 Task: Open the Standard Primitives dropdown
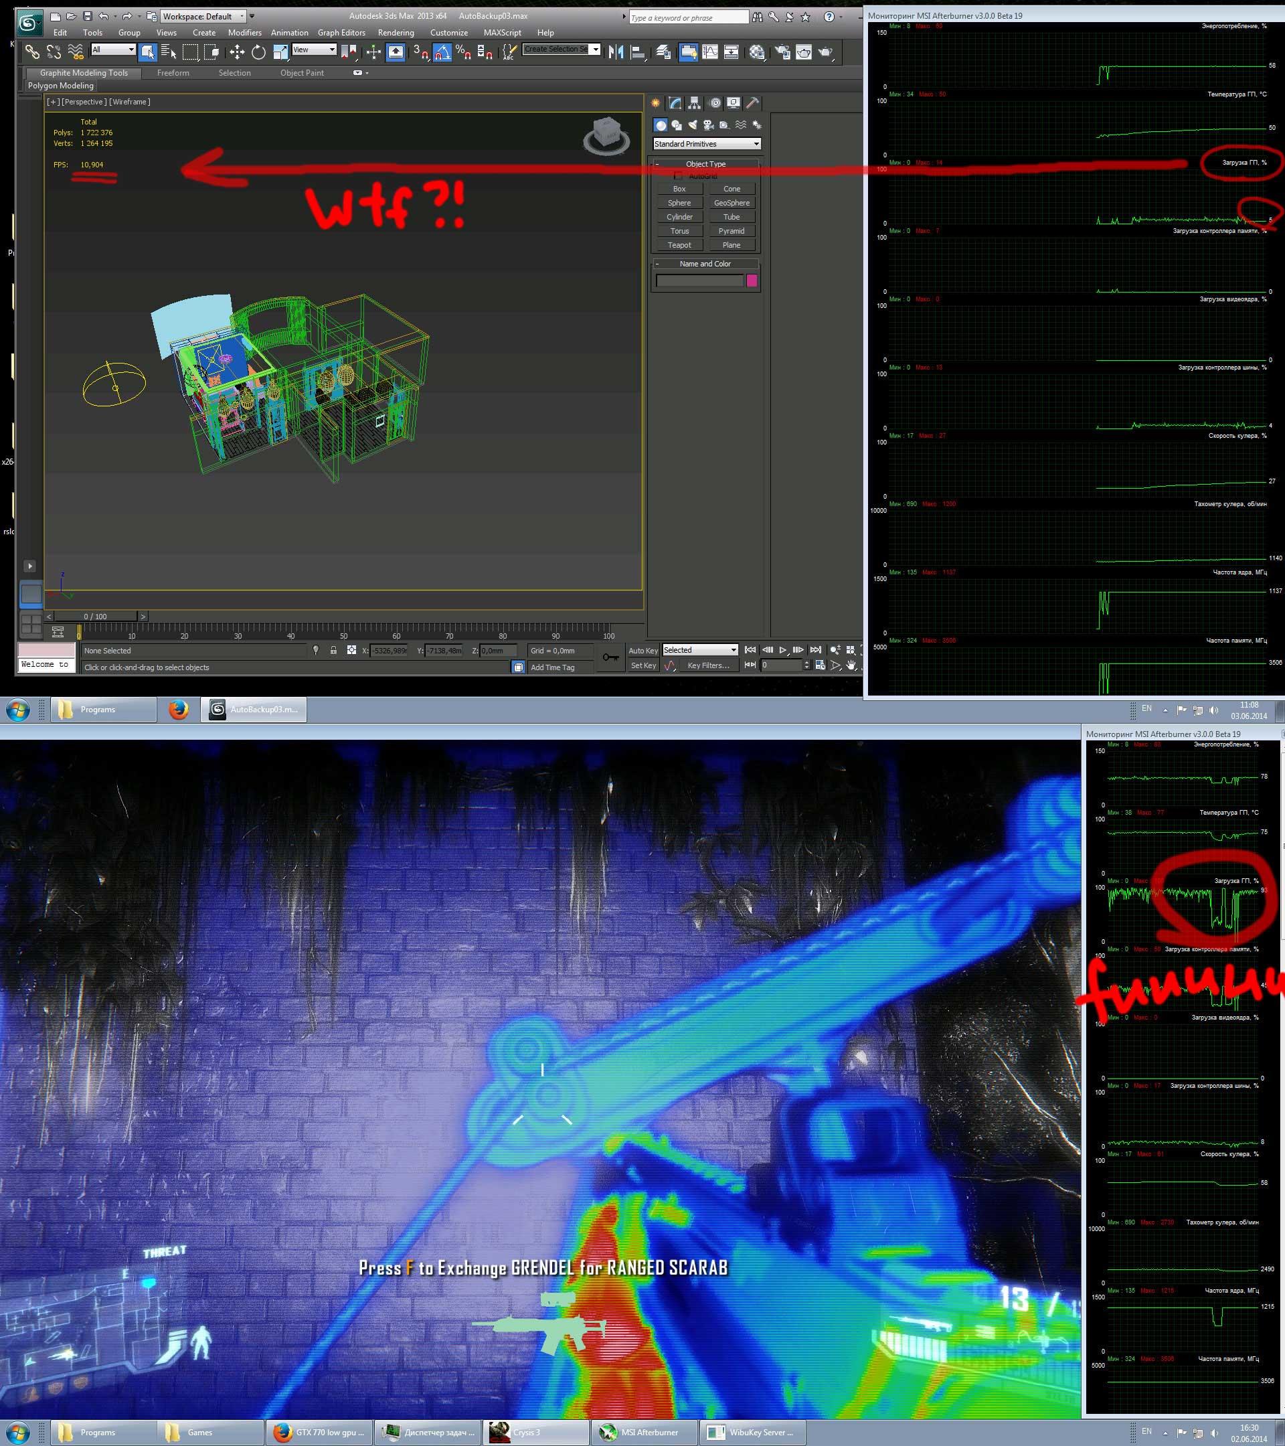pyautogui.click(x=707, y=144)
